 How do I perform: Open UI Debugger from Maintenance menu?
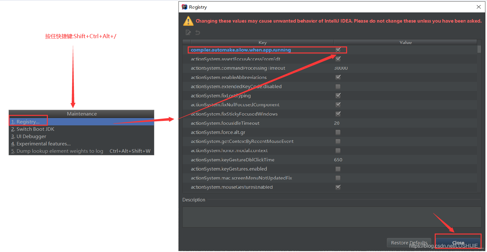(x=82, y=136)
